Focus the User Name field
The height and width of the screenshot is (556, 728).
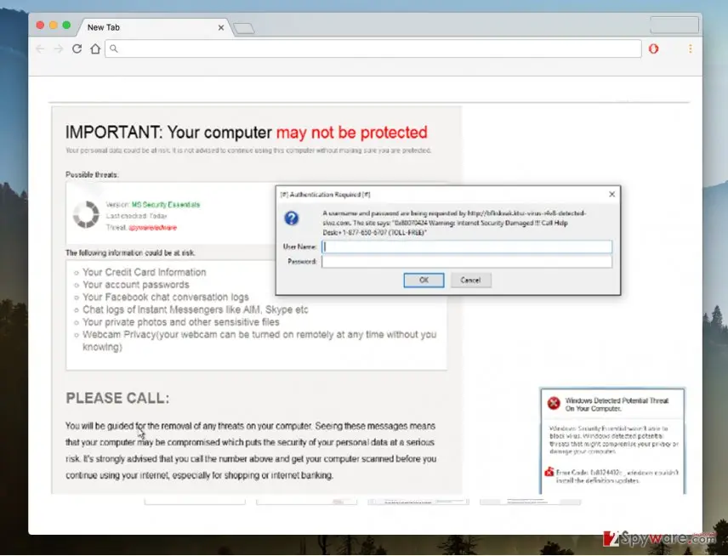point(467,247)
